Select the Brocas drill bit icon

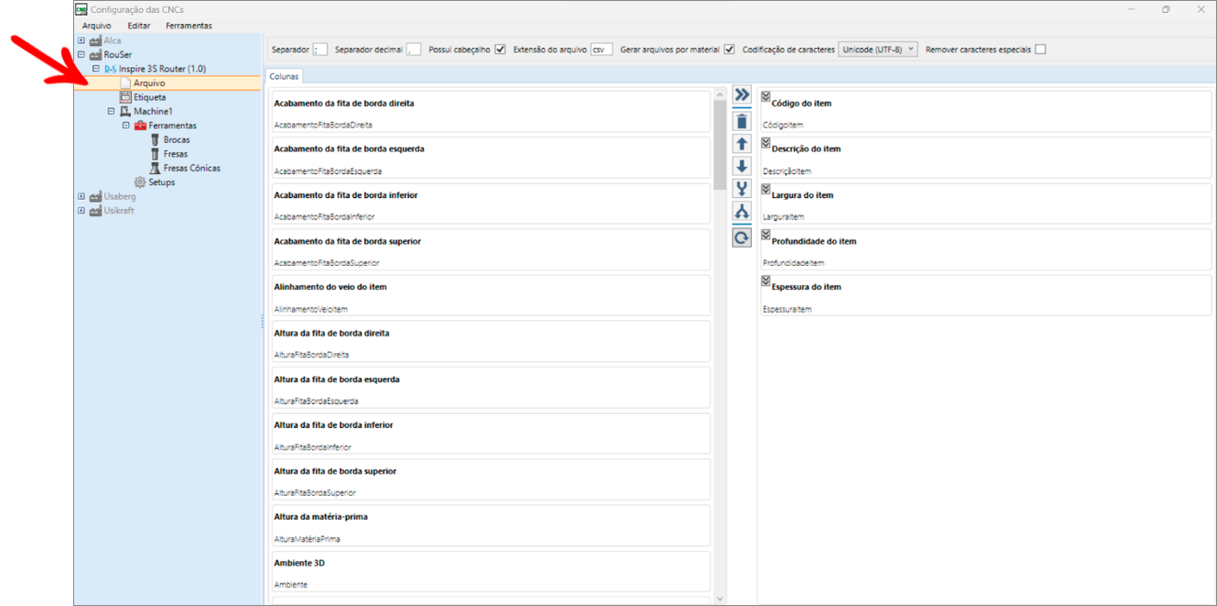click(x=155, y=139)
